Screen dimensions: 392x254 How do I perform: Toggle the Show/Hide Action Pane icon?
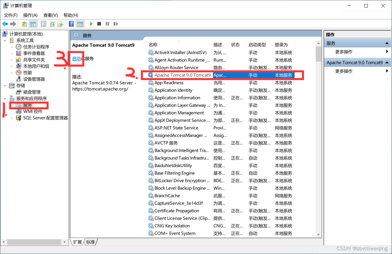coord(80,24)
